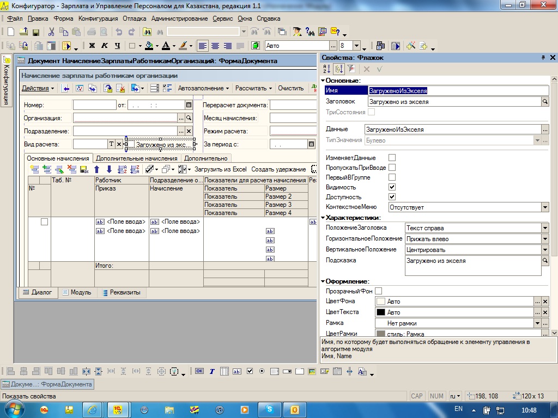Align text right in format toolbar
This screenshot has width=558, height=418.
pos(227,46)
